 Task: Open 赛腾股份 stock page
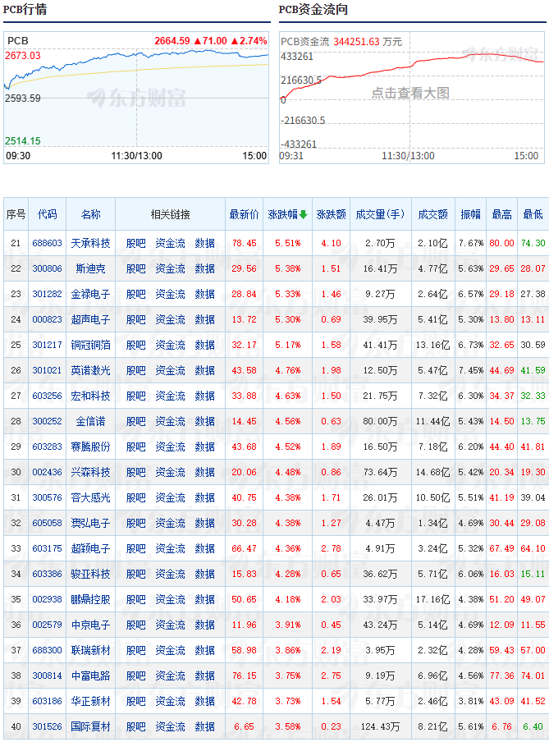click(90, 447)
